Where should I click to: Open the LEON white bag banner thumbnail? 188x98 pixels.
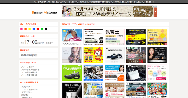point(136,73)
